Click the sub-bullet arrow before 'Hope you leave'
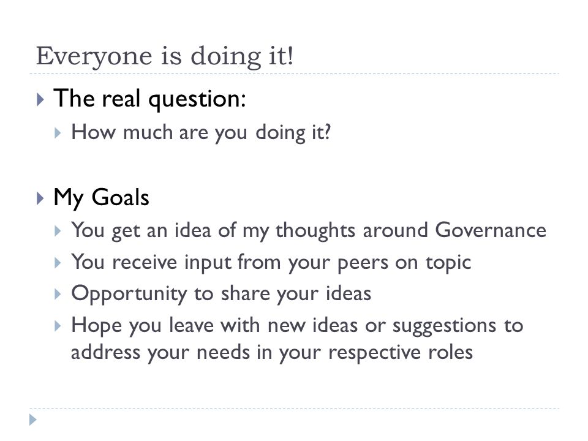The height and width of the screenshot is (441, 588). [58, 326]
